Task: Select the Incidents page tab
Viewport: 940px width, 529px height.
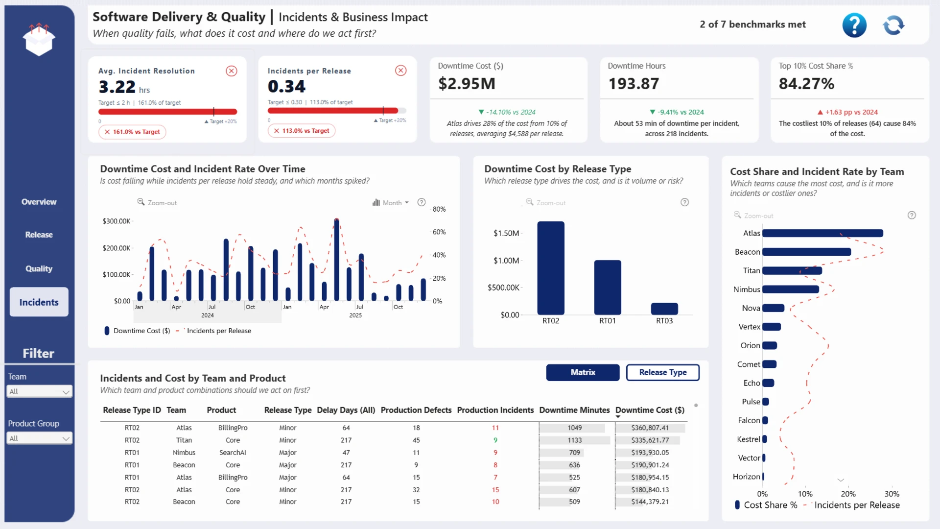Action: 39,302
